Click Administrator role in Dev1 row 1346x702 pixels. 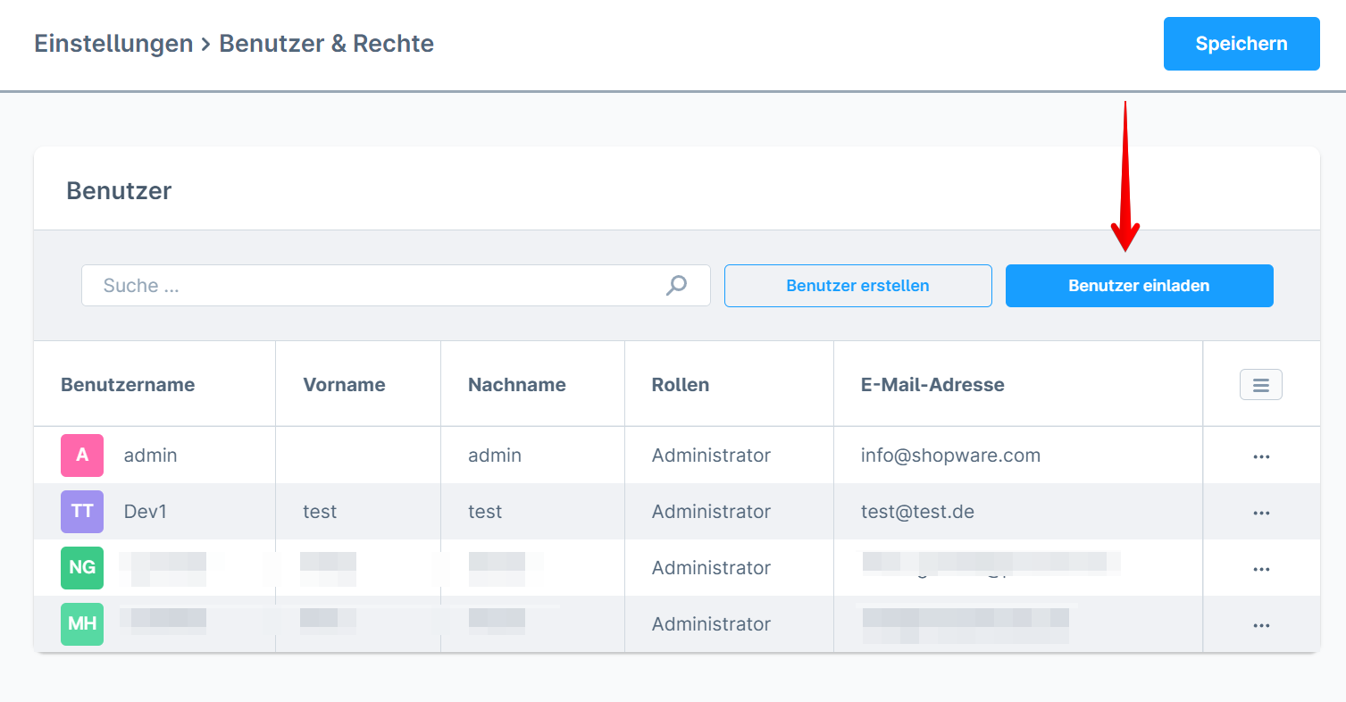point(711,512)
